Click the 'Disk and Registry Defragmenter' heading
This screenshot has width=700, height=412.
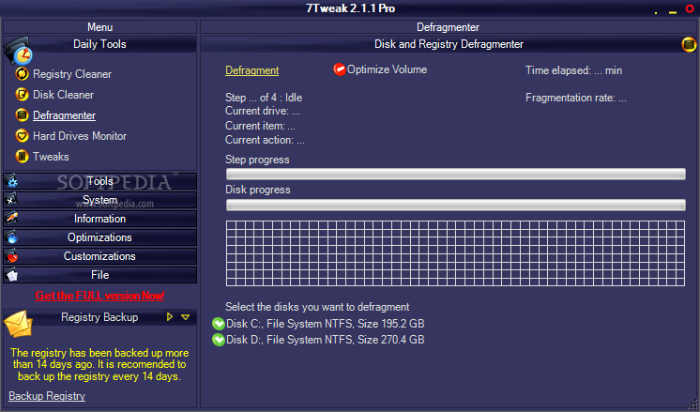click(449, 44)
